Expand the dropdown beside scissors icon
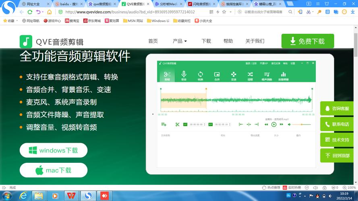Viewport: 358px width, 201px height. pos(312,12)
